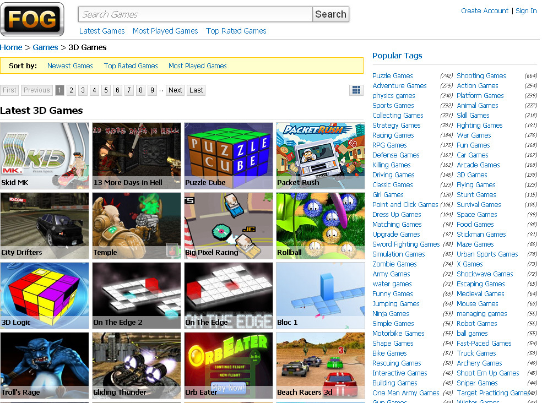This screenshot has height=403, width=542.
Task: Go to Home breadcrumb
Action: coord(11,47)
